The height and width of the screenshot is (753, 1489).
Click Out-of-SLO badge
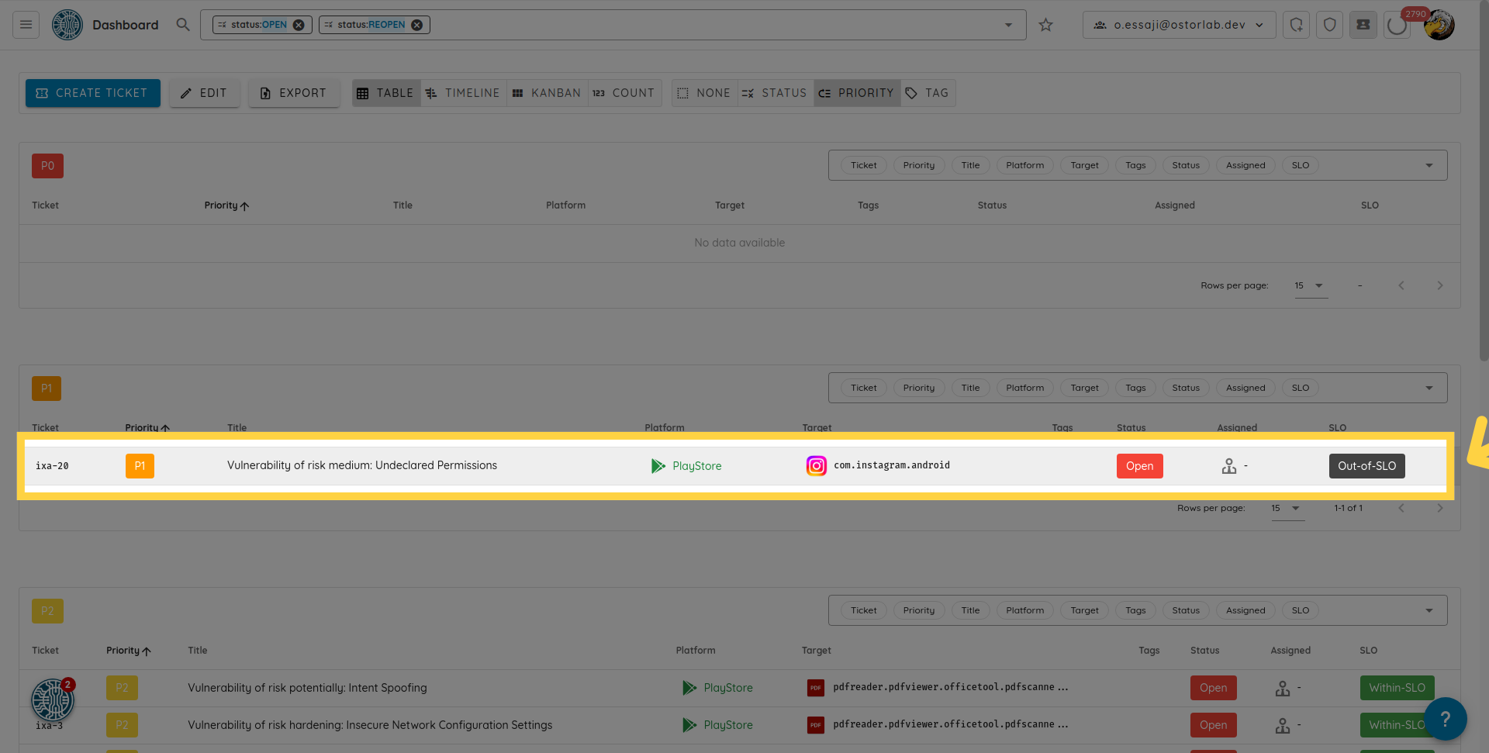[x=1367, y=466]
